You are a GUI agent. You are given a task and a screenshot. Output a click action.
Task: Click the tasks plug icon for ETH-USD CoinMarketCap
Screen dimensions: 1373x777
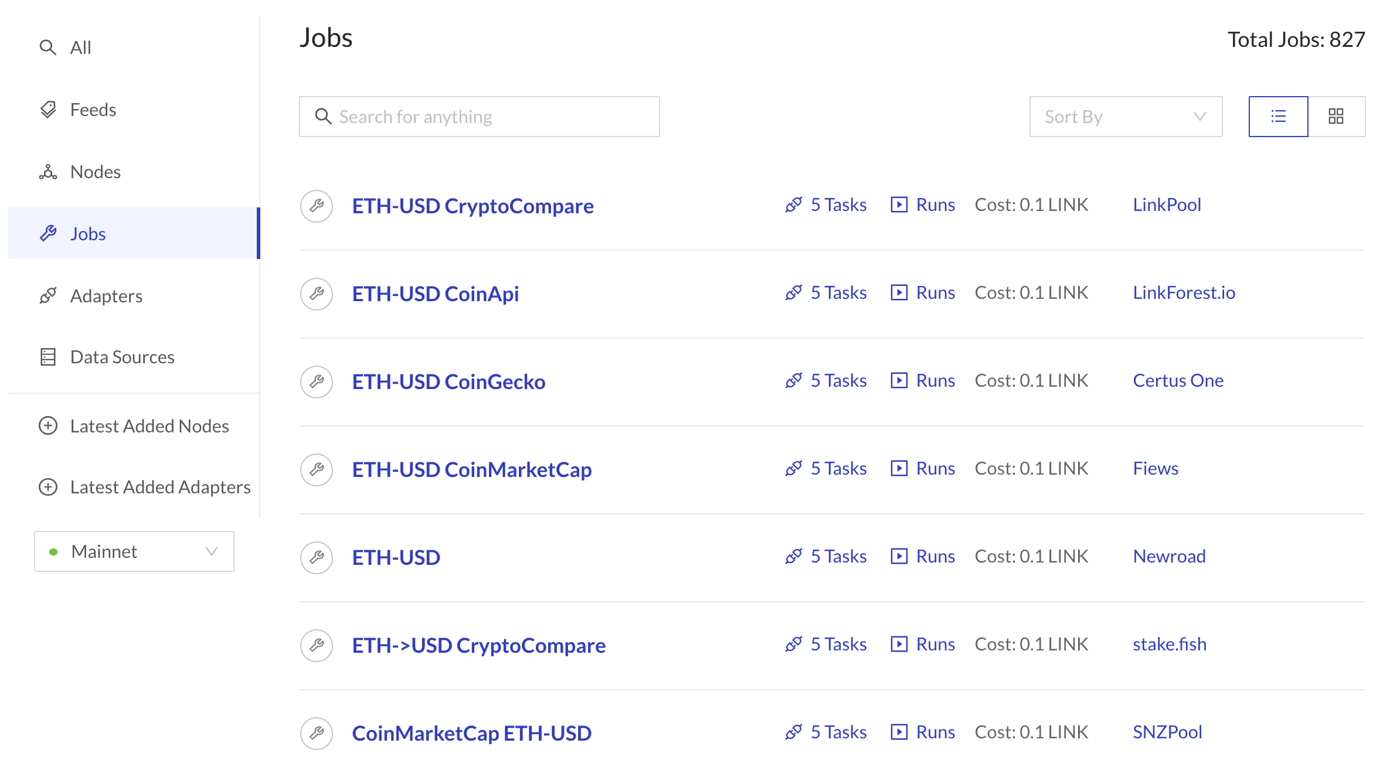click(x=794, y=468)
